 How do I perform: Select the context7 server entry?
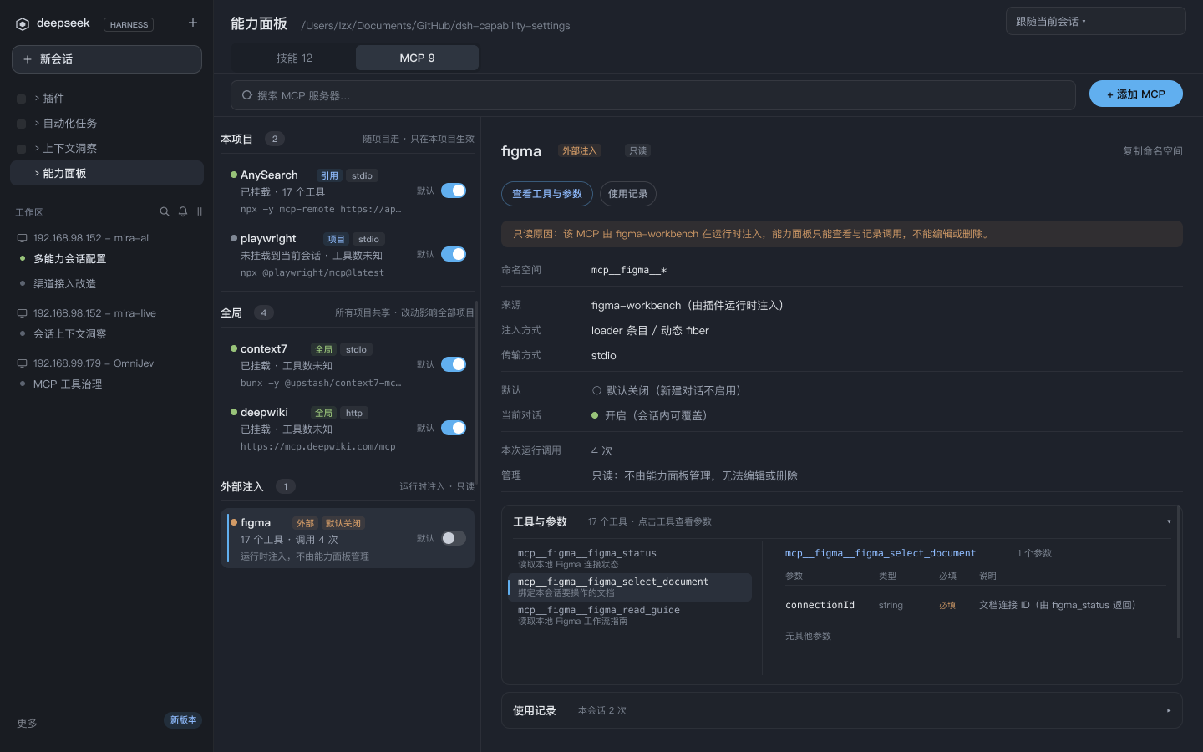point(348,366)
